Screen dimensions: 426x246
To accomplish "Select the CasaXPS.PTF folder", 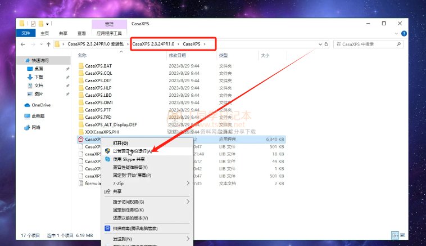I will click(98, 110).
